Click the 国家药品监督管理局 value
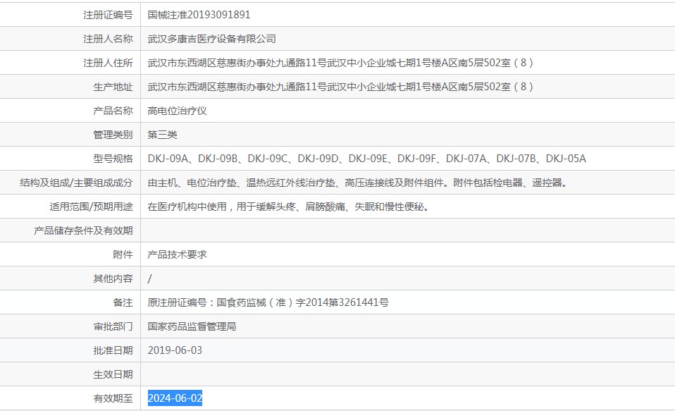The height and width of the screenshot is (411, 675). click(x=192, y=326)
